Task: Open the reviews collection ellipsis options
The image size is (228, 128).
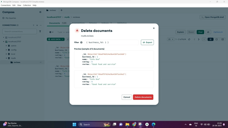Action: click(x=41, y=62)
